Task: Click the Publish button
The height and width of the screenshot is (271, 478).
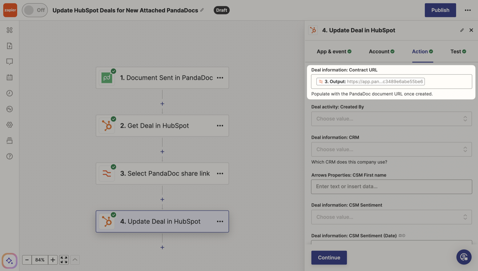Action: pos(440,10)
